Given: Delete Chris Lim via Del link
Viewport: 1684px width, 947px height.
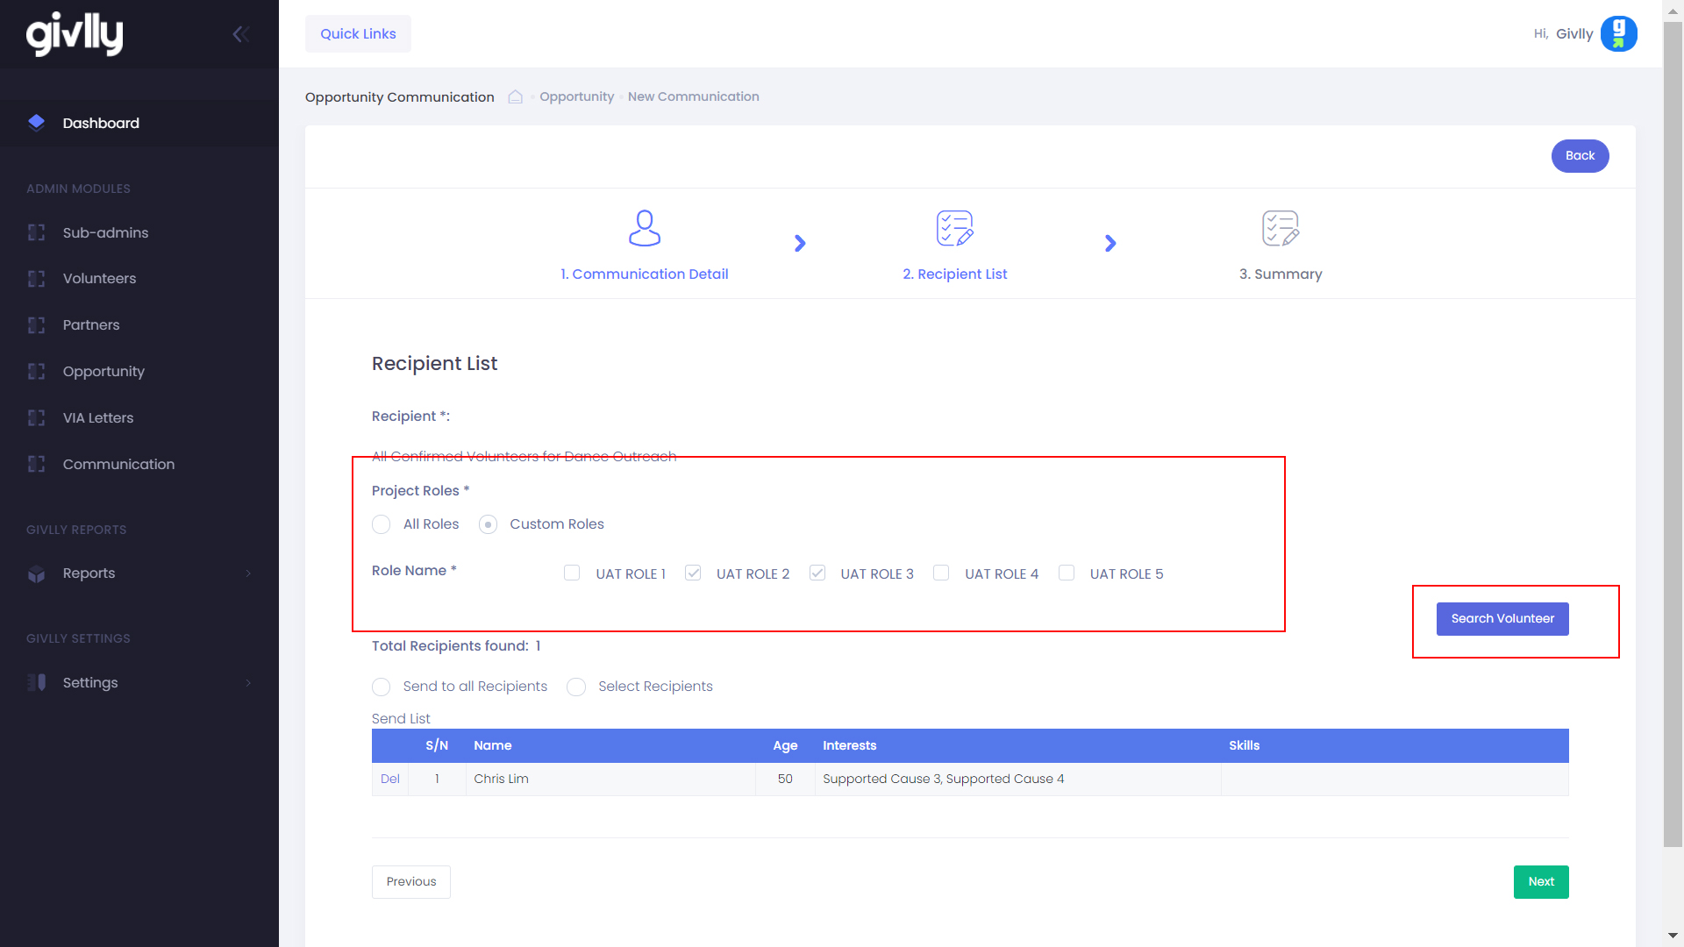Looking at the screenshot, I should pos(390,779).
